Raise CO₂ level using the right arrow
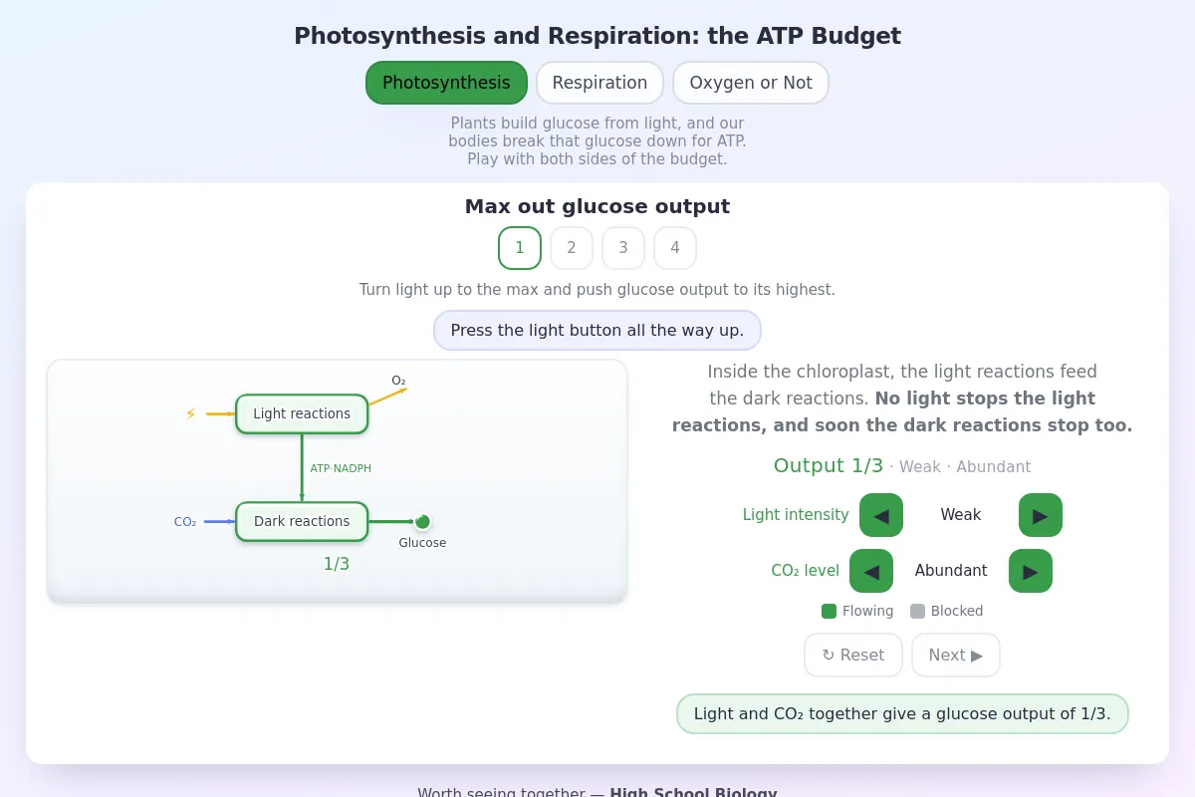 (1031, 571)
